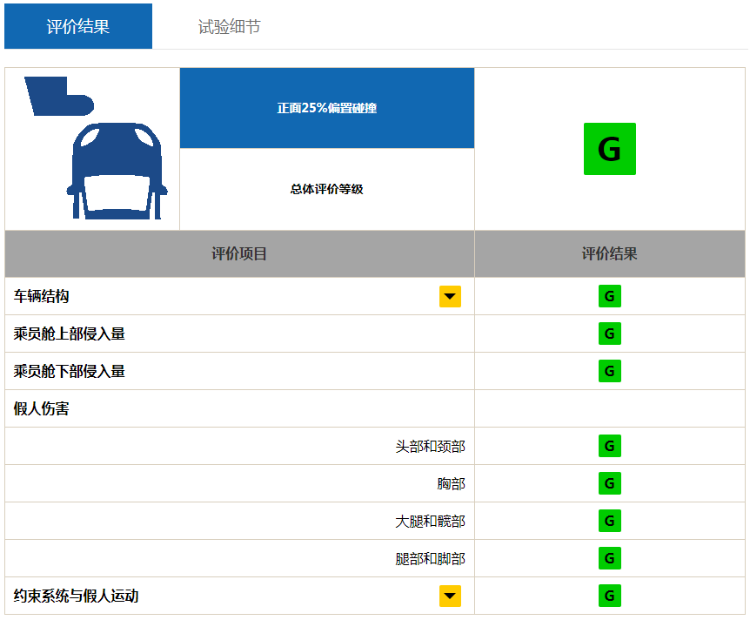The height and width of the screenshot is (620, 750).
Task: Expand the 车辆结构 row dropdown arrow
Action: click(x=450, y=297)
